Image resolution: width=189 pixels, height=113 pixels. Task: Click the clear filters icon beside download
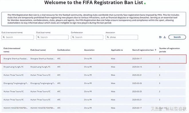(x=160, y=37)
